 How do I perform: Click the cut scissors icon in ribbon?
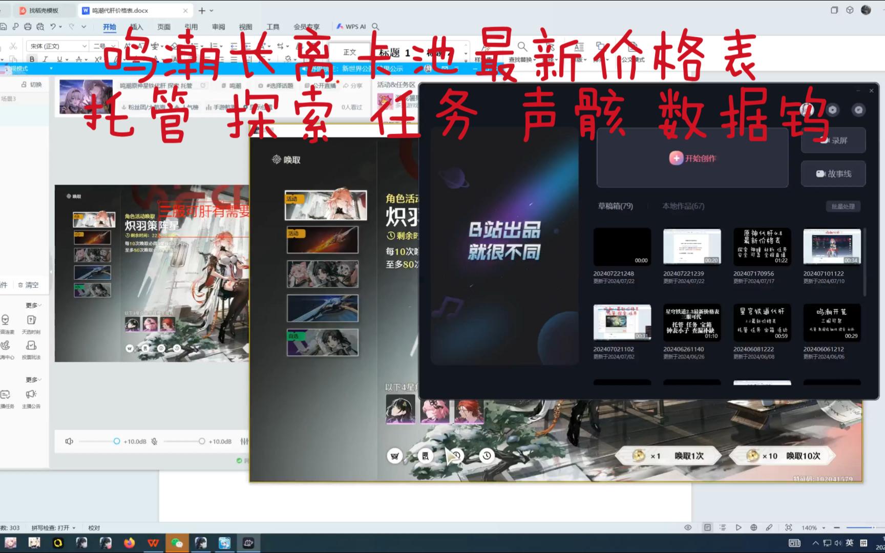[13, 46]
